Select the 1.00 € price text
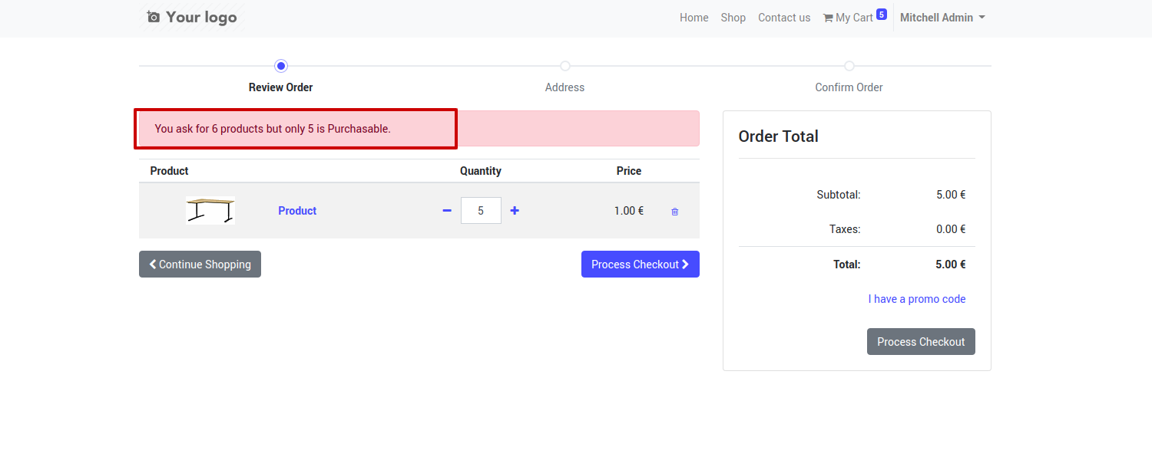This screenshot has height=460, width=1152. pos(629,211)
